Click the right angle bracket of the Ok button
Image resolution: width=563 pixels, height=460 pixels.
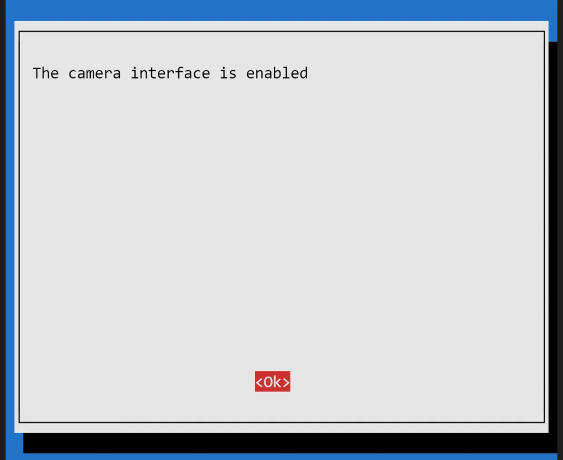coord(286,382)
